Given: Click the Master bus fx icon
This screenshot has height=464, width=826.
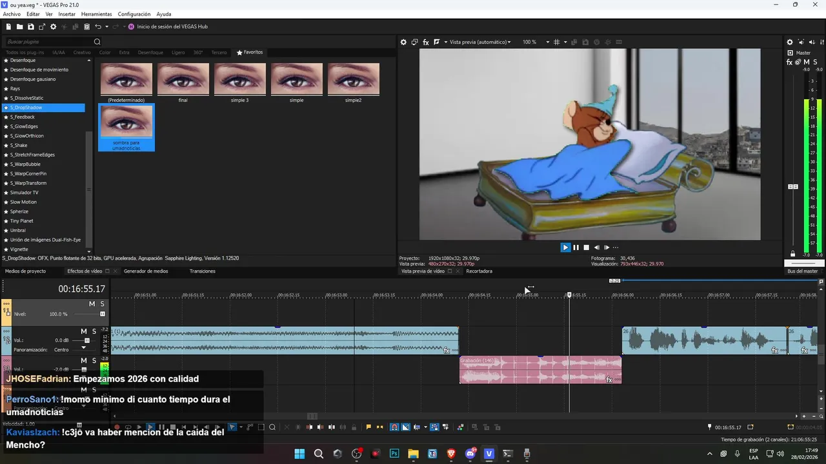Looking at the screenshot, I should tap(790, 62).
